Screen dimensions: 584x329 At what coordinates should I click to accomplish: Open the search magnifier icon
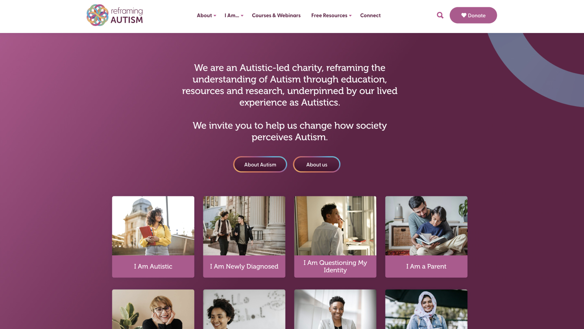440,15
